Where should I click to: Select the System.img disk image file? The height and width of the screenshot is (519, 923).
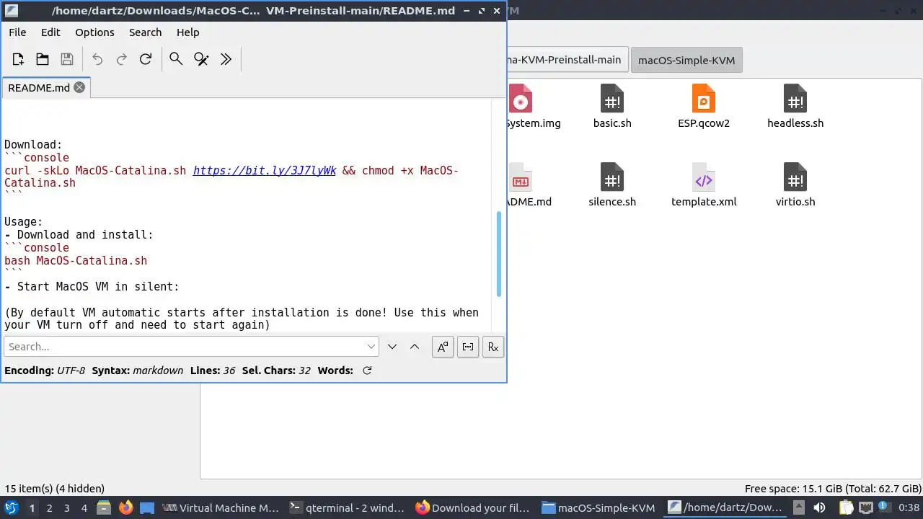(532, 107)
